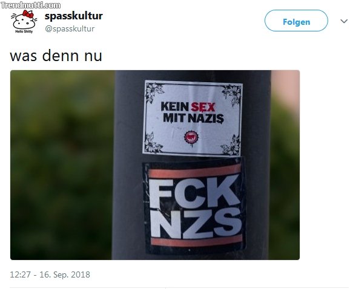The image size is (353, 289).
Task: Open the spasskultur display name profile
Action: pyautogui.click(x=74, y=16)
